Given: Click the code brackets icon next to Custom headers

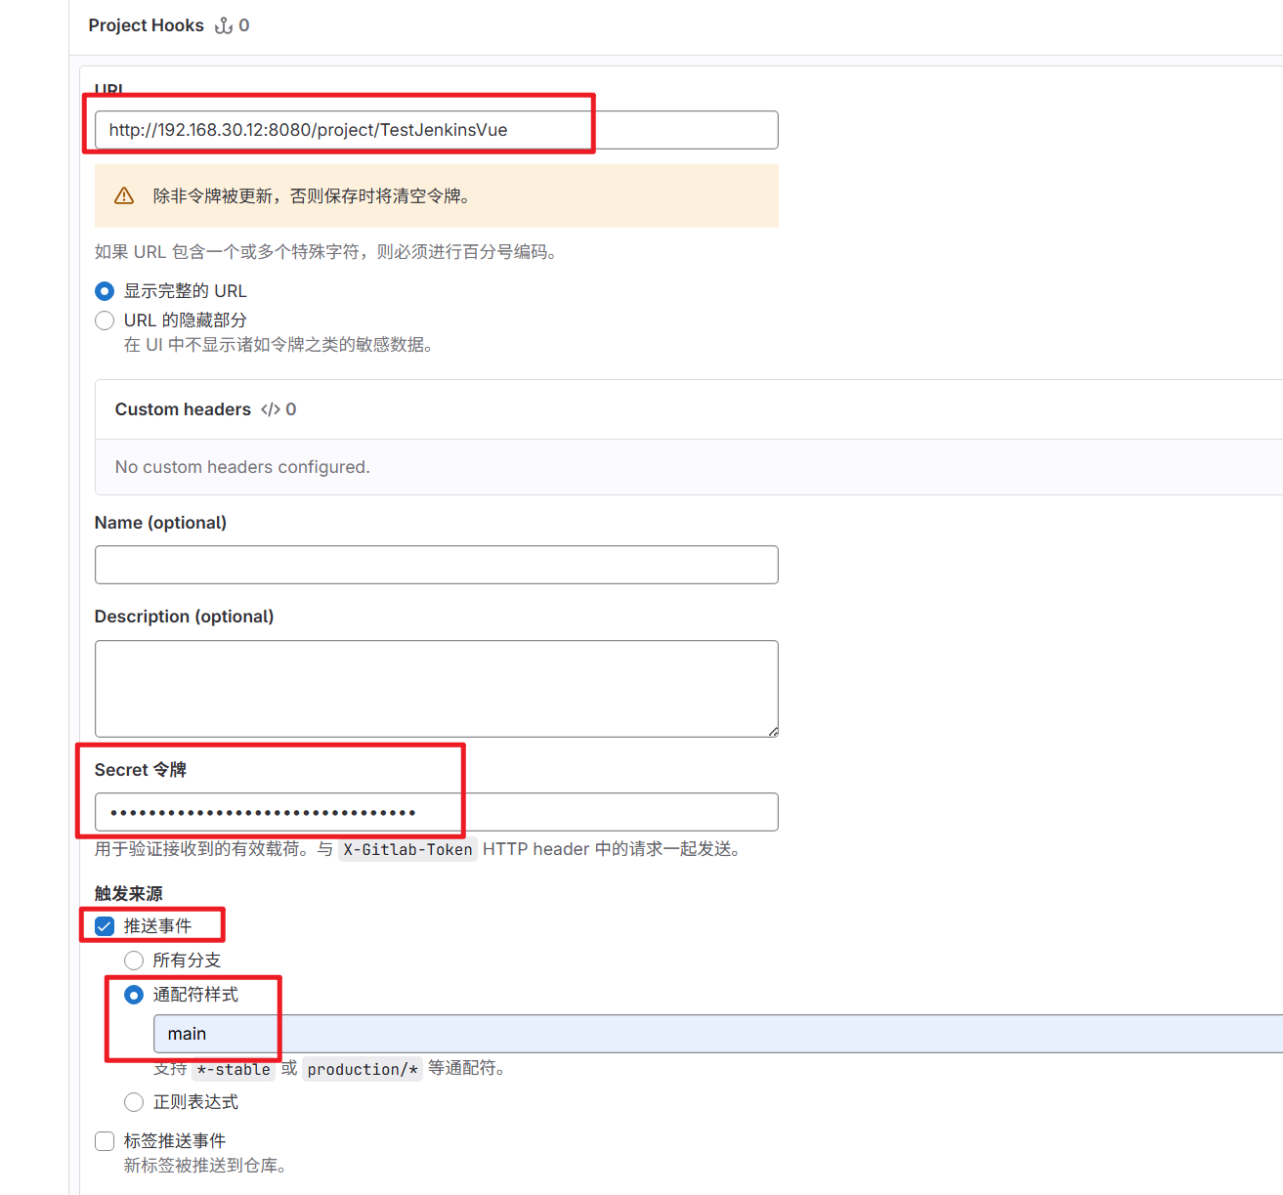Looking at the screenshot, I should tap(271, 409).
